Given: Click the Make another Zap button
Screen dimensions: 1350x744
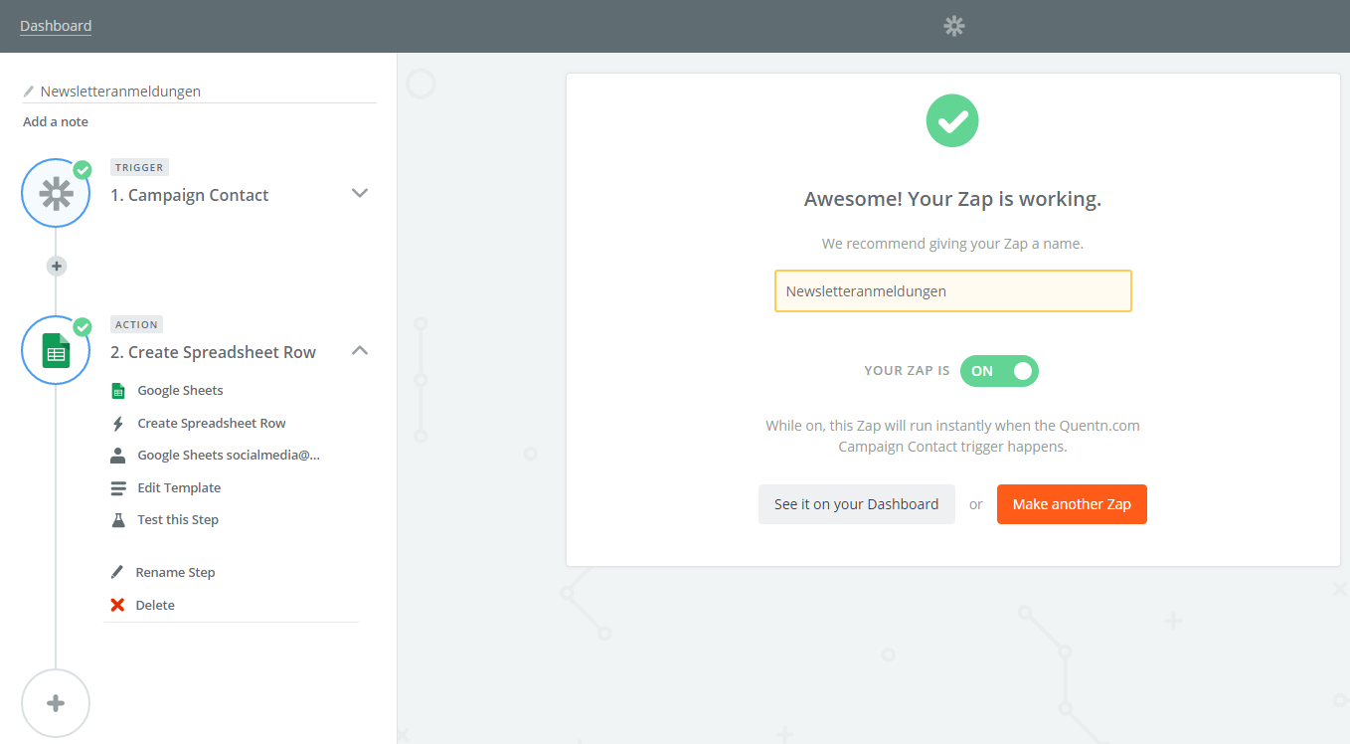Looking at the screenshot, I should [x=1072, y=504].
